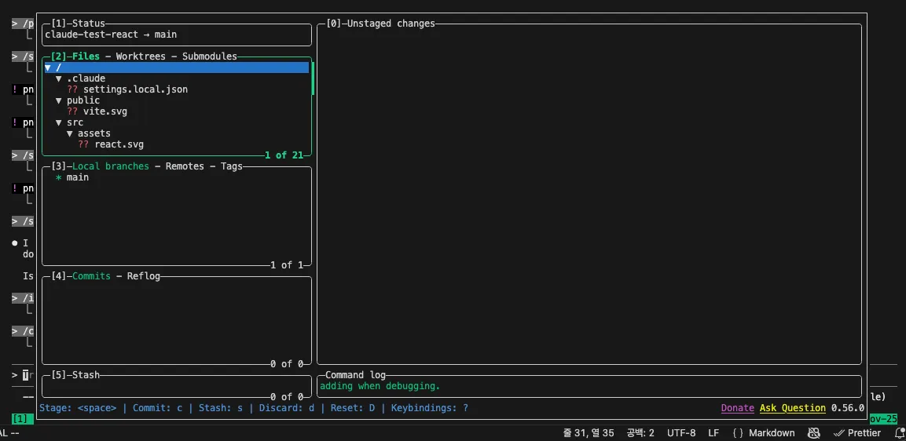Image resolution: width=906 pixels, height=441 pixels.
Task: Click the "1 of 1" branches counter
Action: (x=287, y=265)
